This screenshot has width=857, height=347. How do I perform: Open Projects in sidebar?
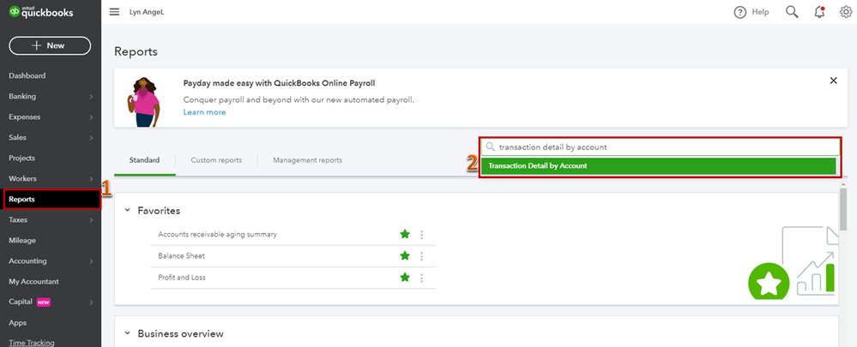(x=21, y=159)
